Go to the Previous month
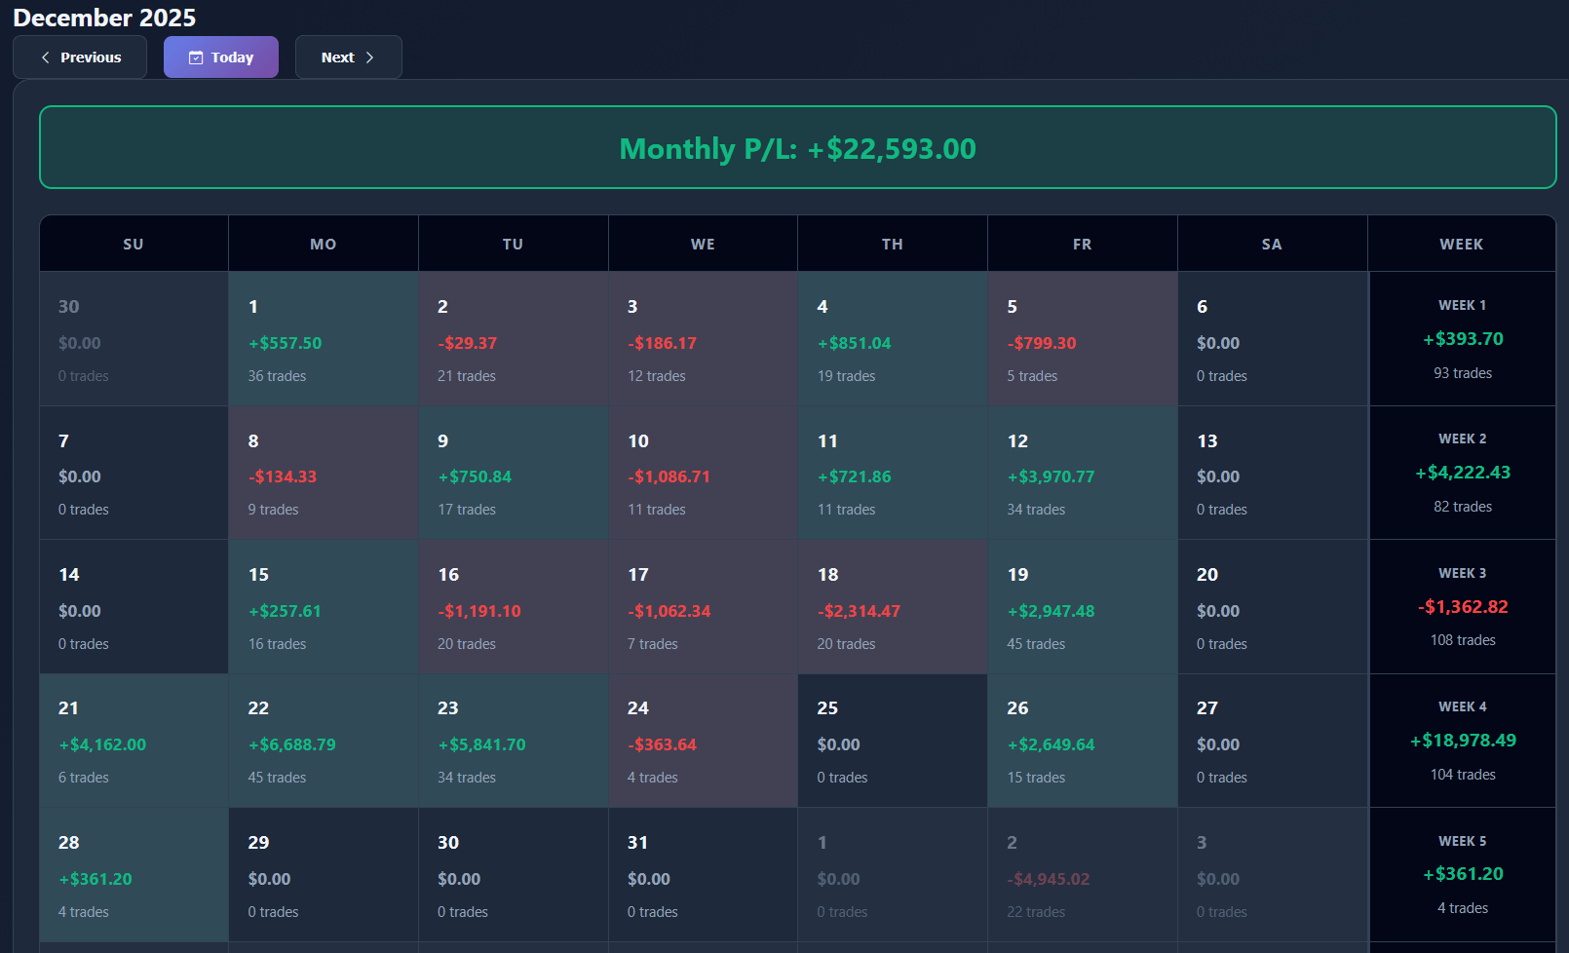Image resolution: width=1569 pixels, height=953 pixels. 80,57
